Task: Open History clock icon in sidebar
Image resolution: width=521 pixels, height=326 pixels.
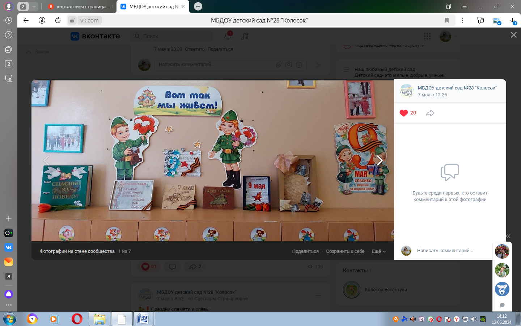Action: pyautogui.click(x=9, y=20)
